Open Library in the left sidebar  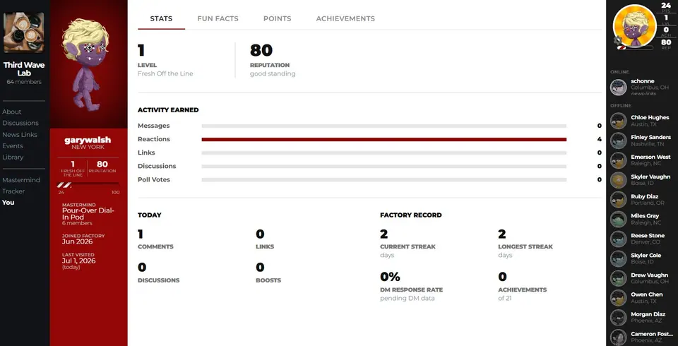pyautogui.click(x=13, y=157)
